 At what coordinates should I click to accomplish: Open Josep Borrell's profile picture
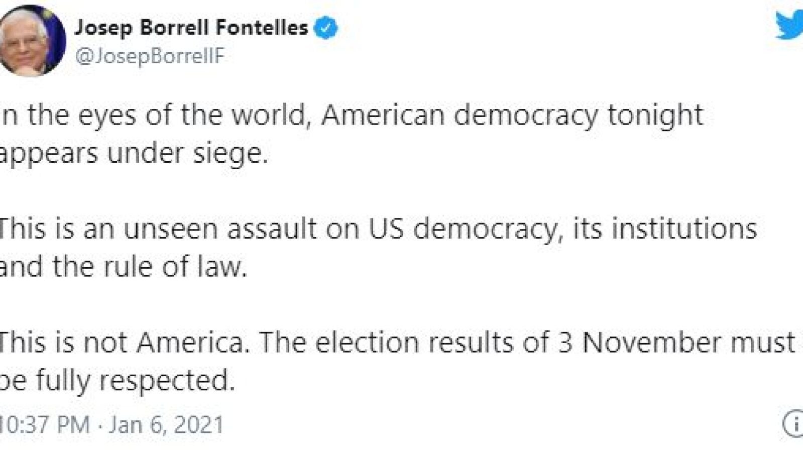[31, 40]
